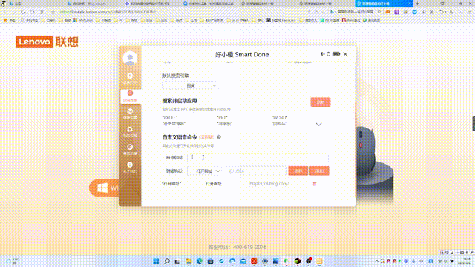Expand the application list chevron

(318, 124)
